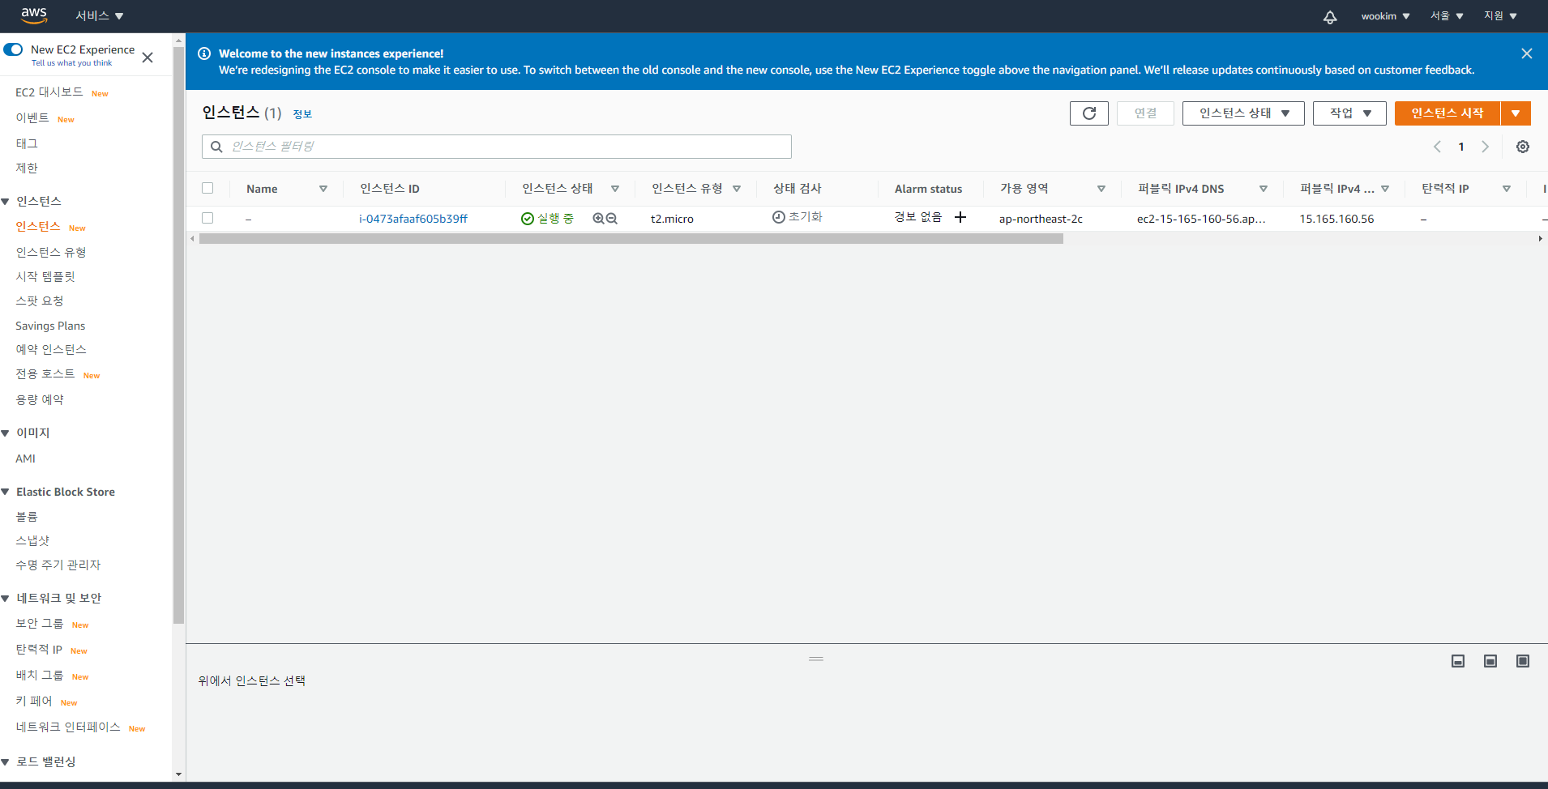1548x789 pixels.
Task: Go to next page of instances
Action: pyautogui.click(x=1485, y=147)
